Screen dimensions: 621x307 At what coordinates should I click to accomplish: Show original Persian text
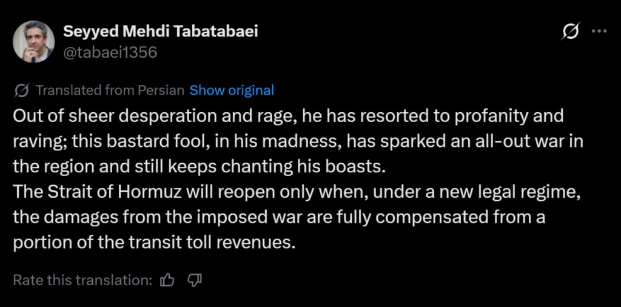[232, 90]
